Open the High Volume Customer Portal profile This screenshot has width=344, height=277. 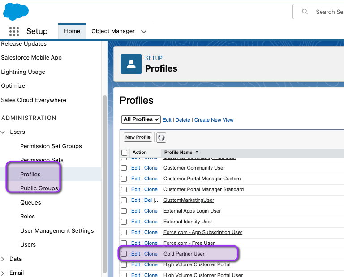(x=197, y=264)
